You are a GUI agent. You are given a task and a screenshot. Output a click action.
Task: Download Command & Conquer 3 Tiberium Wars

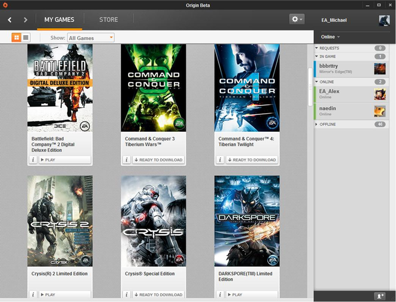coord(158,160)
